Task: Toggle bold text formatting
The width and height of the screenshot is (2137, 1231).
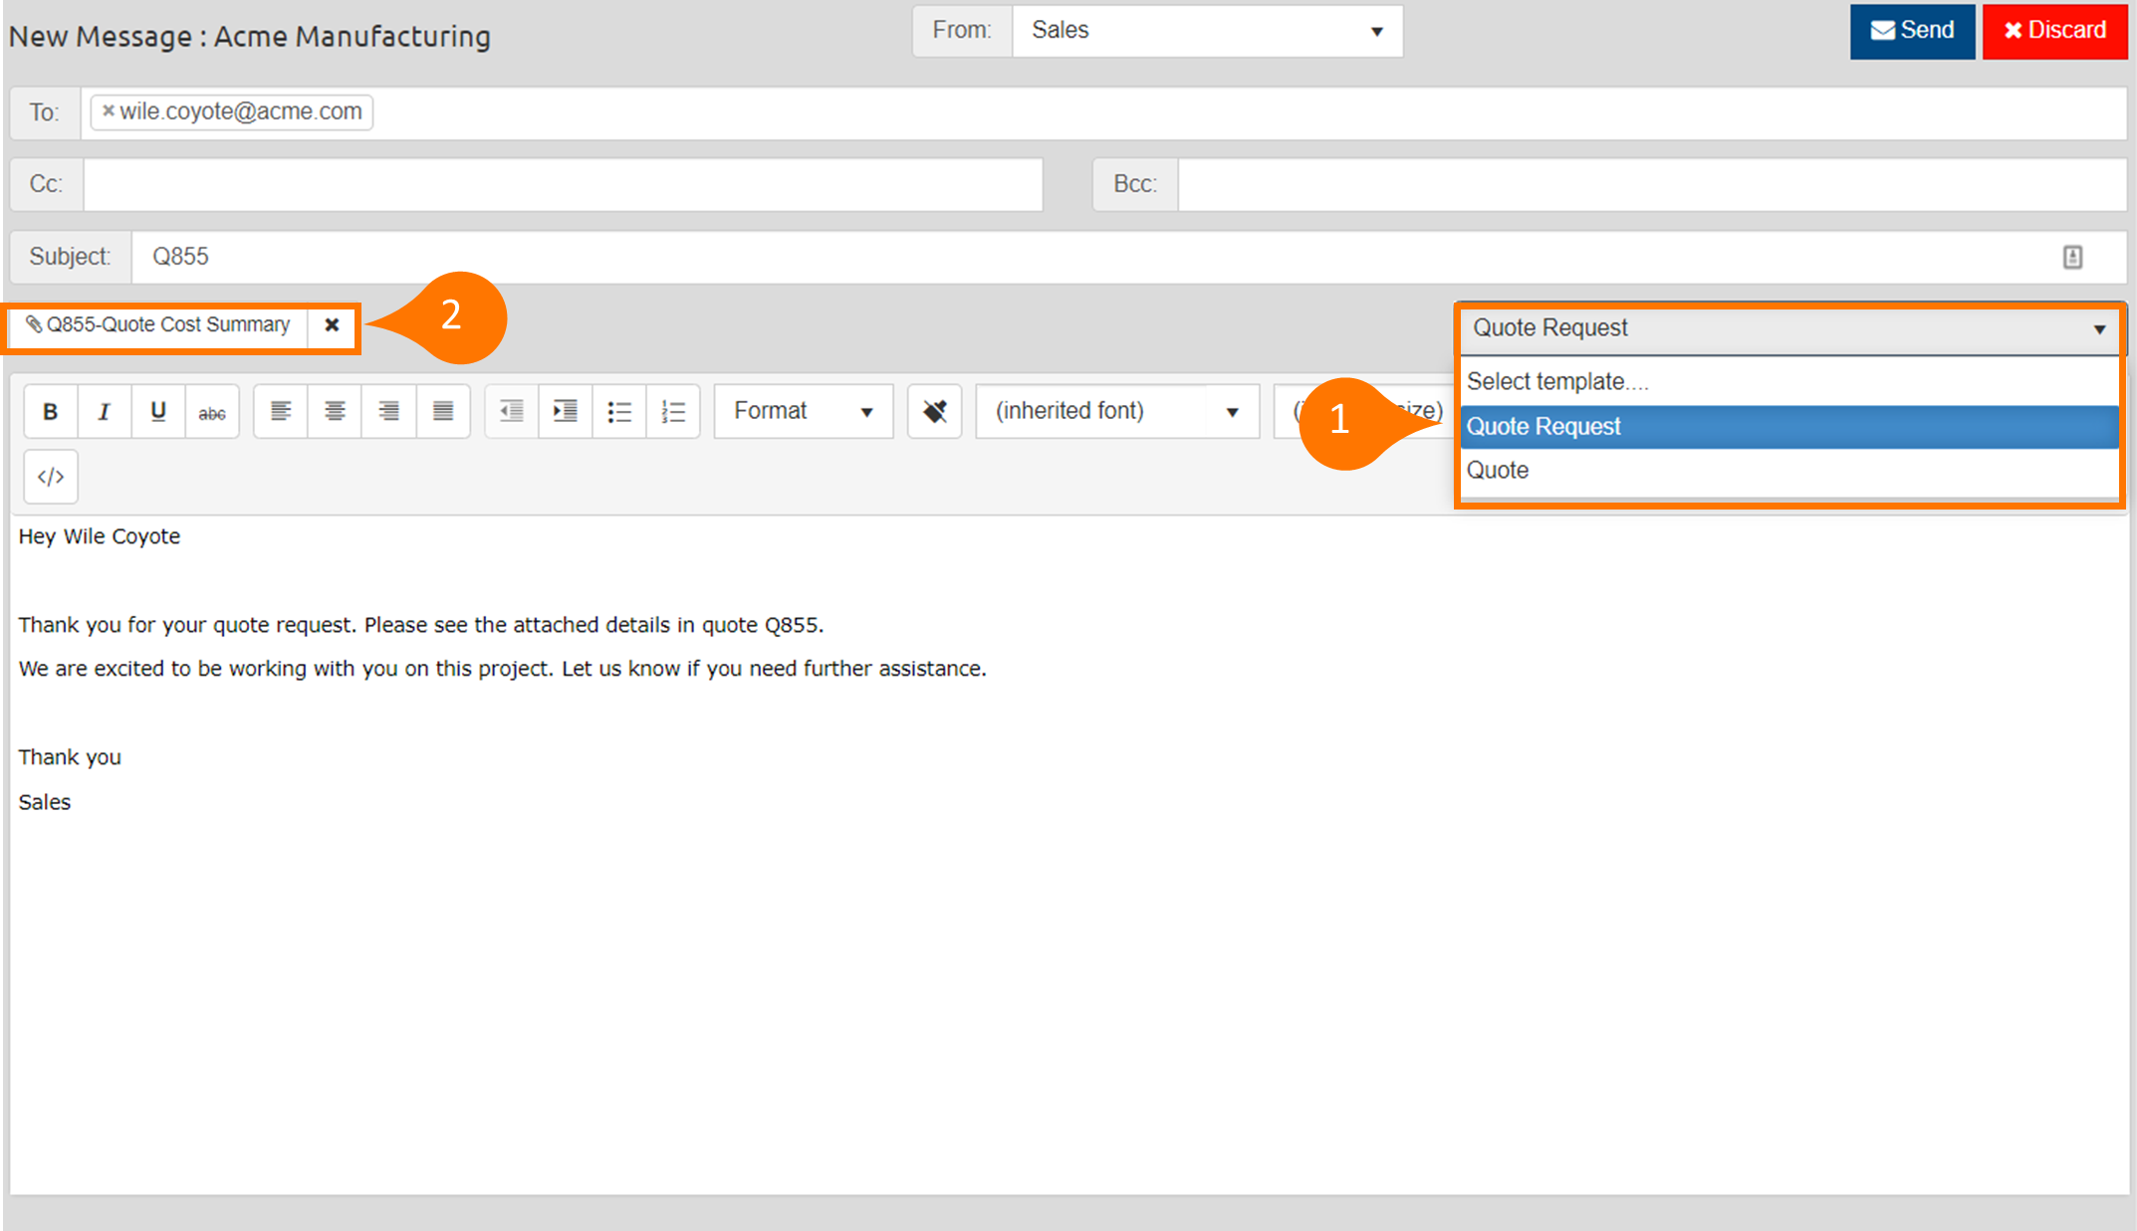Action: coord(51,411)
